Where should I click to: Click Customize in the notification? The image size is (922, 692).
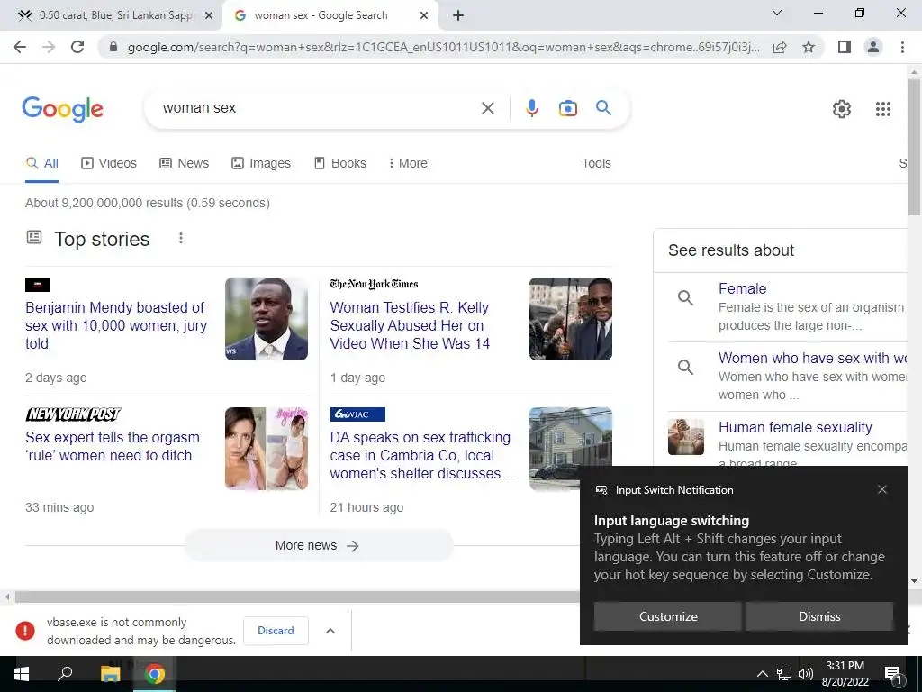pos(668,616)
